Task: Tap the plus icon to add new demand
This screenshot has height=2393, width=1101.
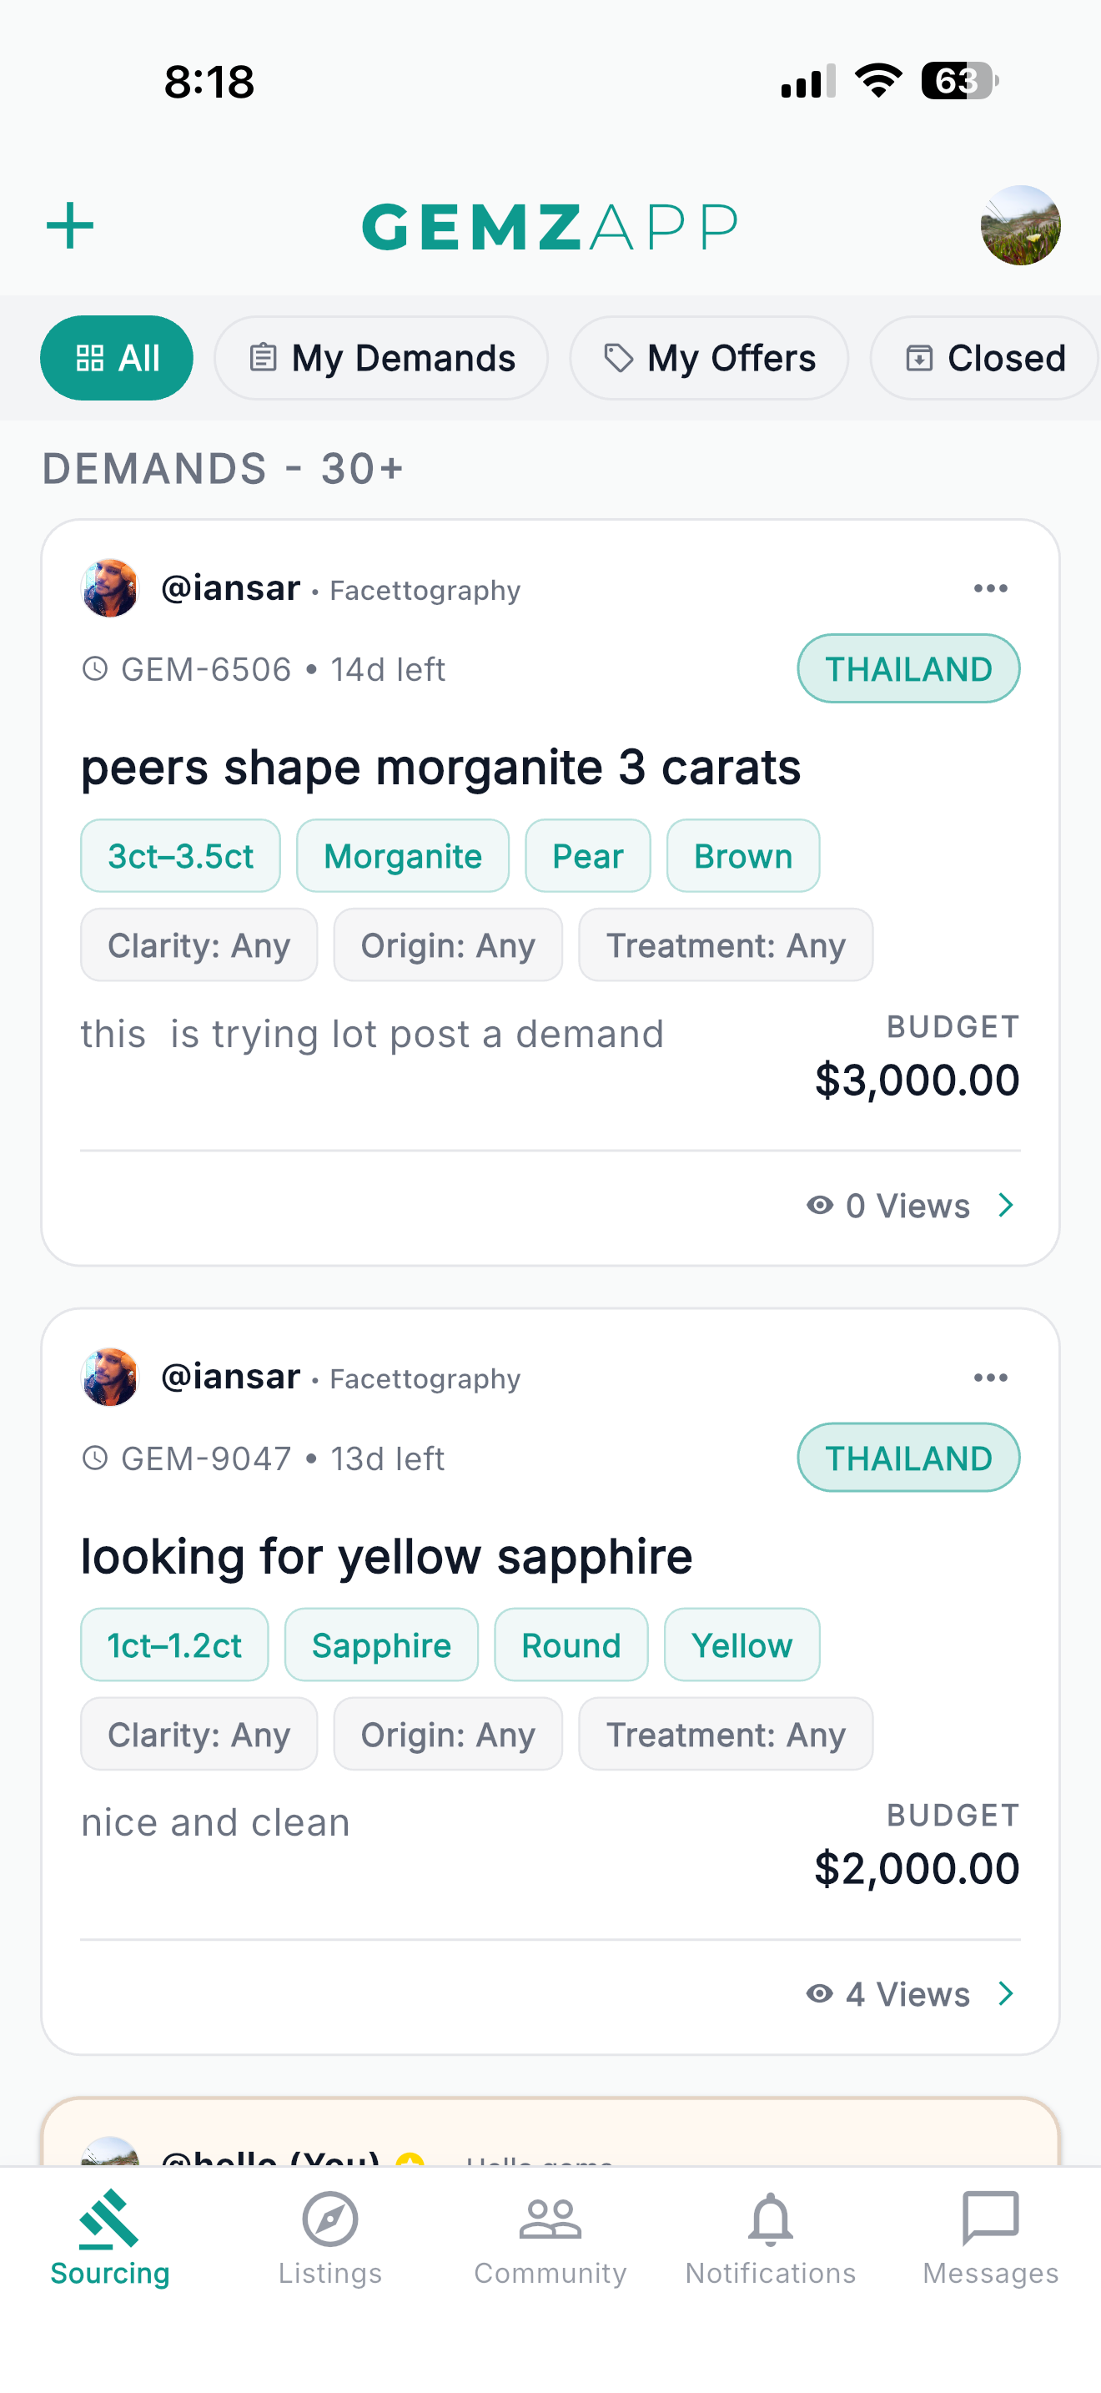Action: [71, 226]
